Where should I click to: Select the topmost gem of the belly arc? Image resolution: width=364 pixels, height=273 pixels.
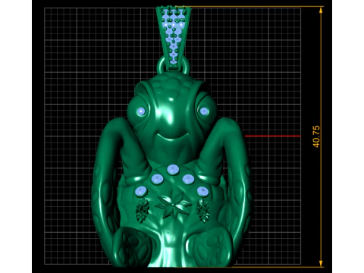pyautogui.click(x=173, y=170)
